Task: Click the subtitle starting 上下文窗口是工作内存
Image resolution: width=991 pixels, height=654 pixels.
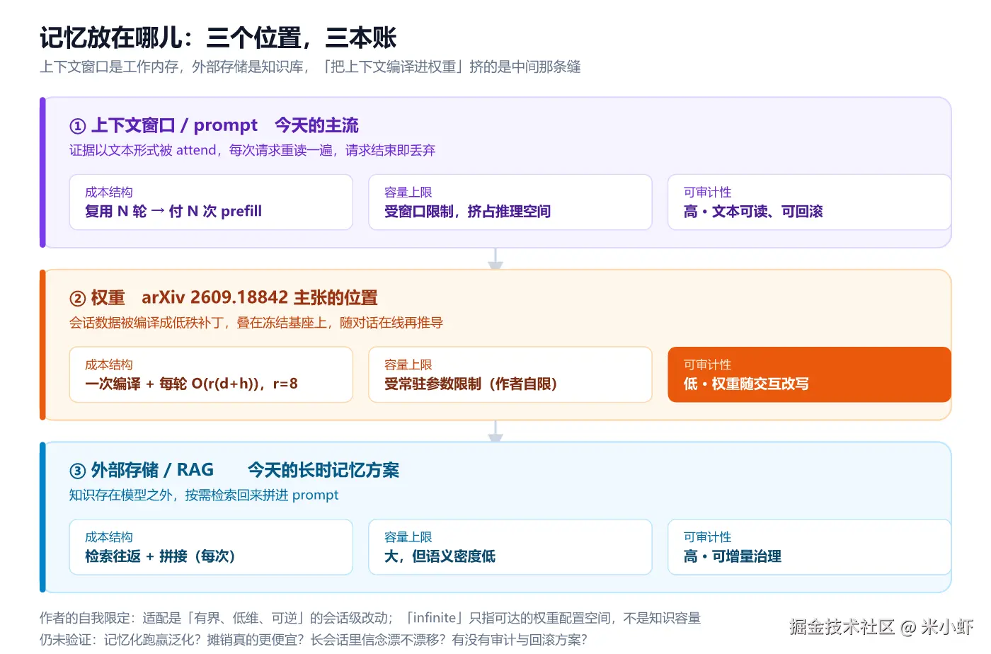Action: tap(310, 67)
